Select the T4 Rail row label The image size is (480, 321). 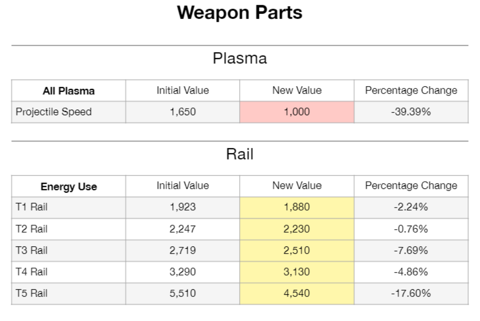pos(32,272)
